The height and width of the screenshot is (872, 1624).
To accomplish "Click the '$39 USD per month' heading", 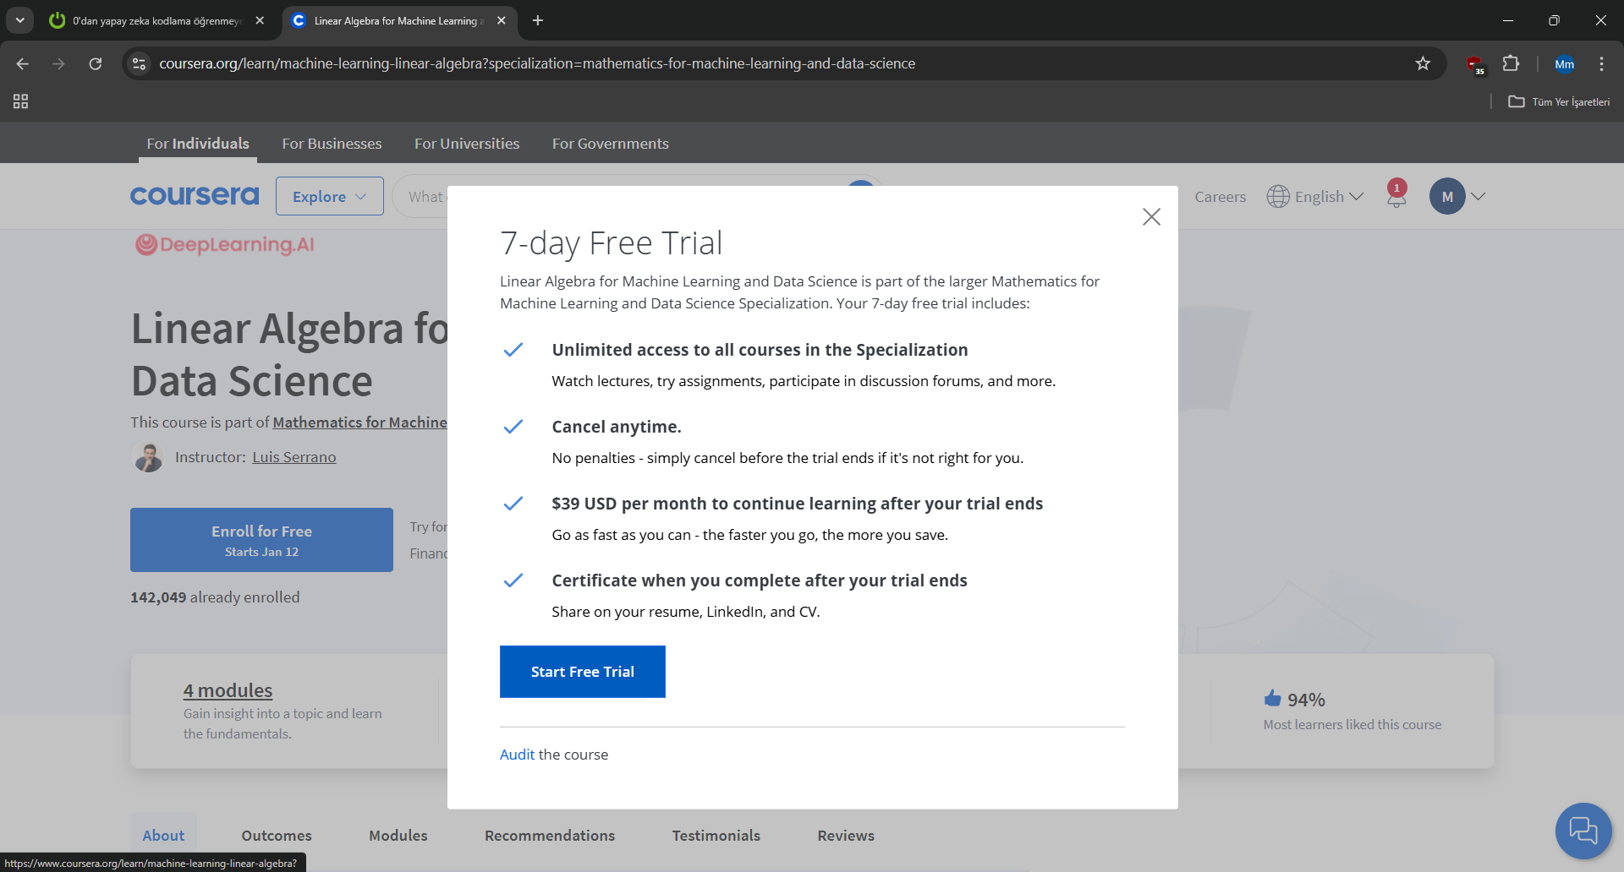I will 798,504.
